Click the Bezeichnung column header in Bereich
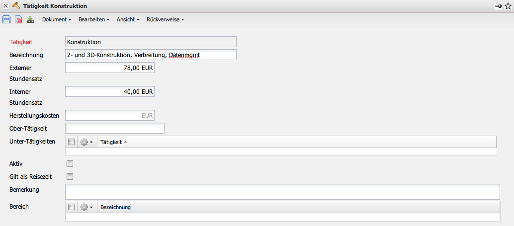 pos(115,207)
